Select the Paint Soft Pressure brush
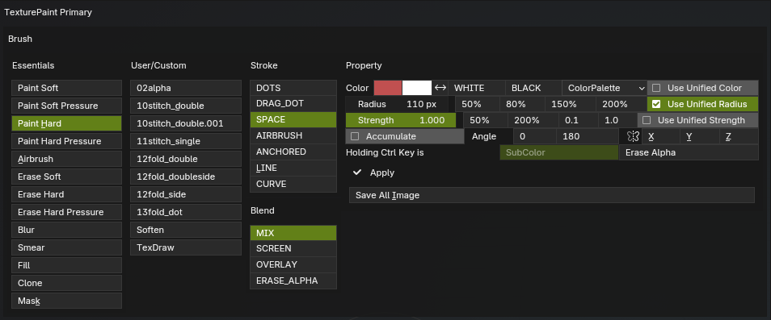The image size is (771, 320). click(67, 106)
